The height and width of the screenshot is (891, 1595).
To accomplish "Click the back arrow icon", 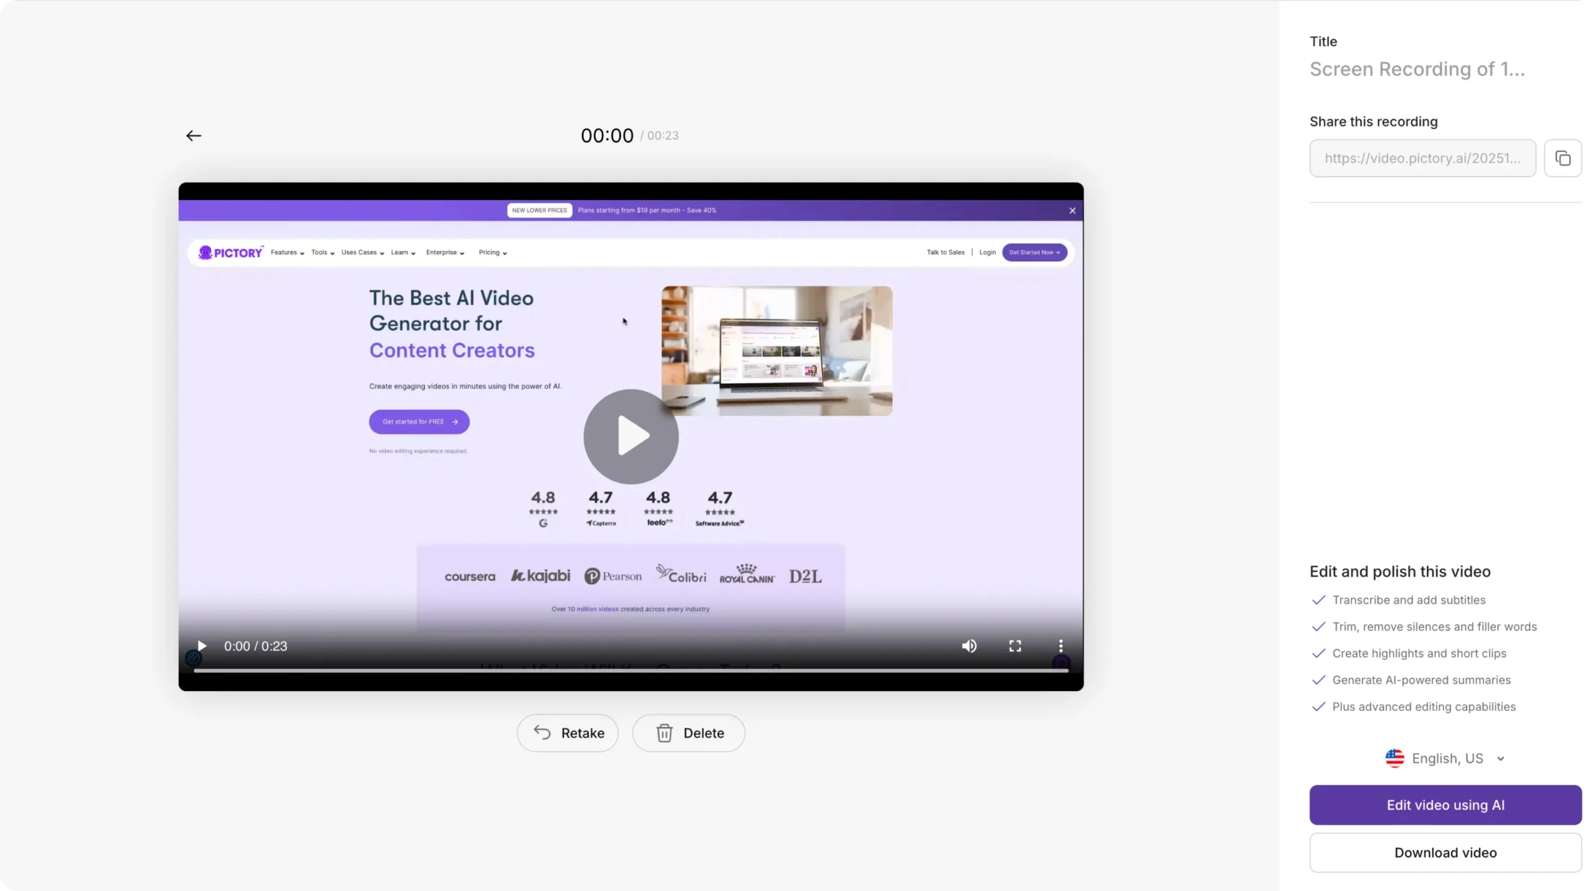I will [194, 136].
